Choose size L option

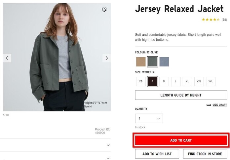(x=175, y=81)
